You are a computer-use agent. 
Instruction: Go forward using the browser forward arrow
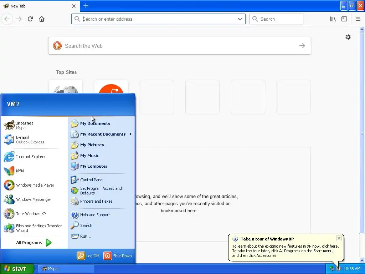point(19,19)
